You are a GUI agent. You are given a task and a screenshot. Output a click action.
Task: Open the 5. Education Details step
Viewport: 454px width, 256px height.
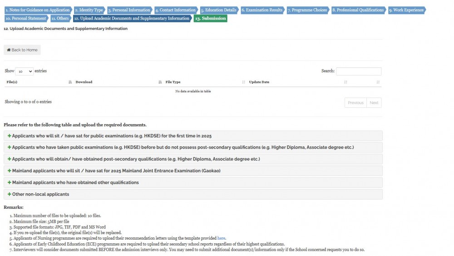point(219,10)
